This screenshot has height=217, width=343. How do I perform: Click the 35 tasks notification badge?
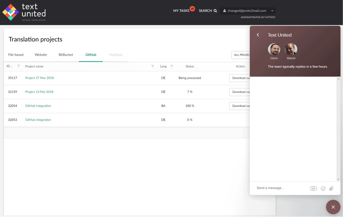tap(192, 9)
